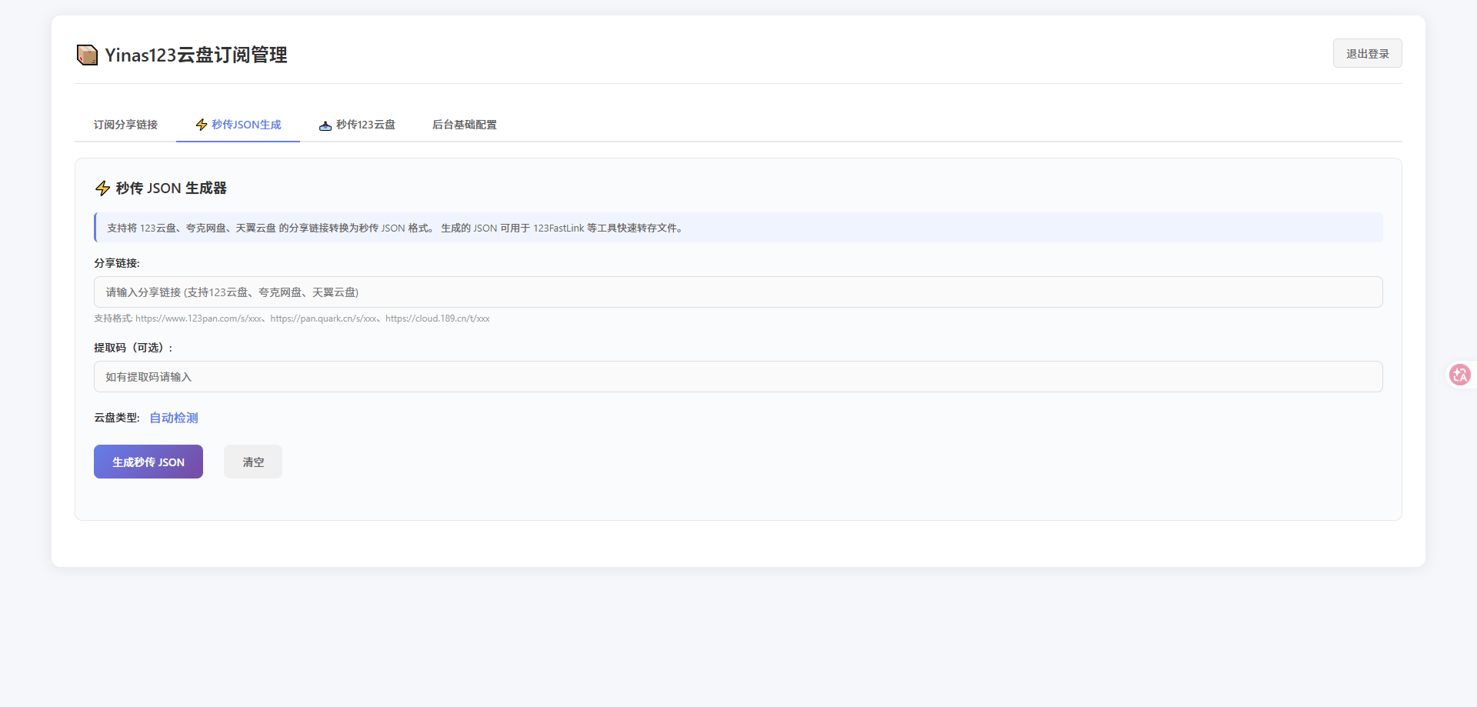This screenshot has width=1477, height=707.
Task: Select the 秒传JSON生成 tab label
Action: click(246, 125)
